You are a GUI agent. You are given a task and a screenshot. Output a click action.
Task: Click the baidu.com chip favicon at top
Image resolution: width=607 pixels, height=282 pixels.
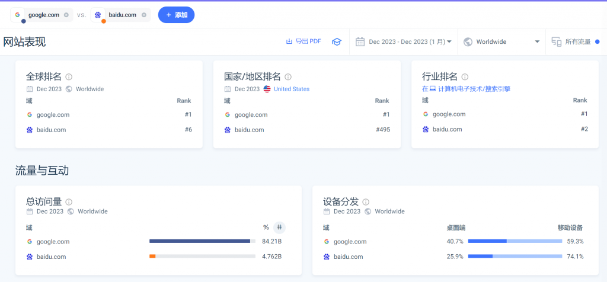pos(98,15)
